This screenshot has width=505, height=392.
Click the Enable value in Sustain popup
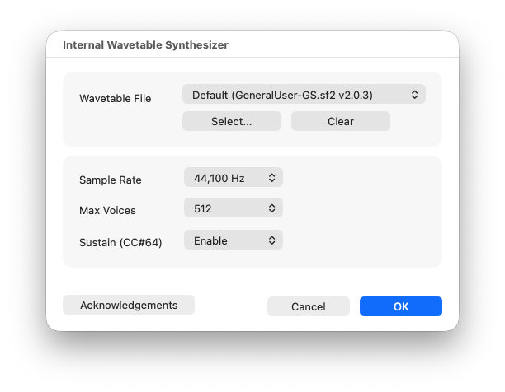[210, 241]
